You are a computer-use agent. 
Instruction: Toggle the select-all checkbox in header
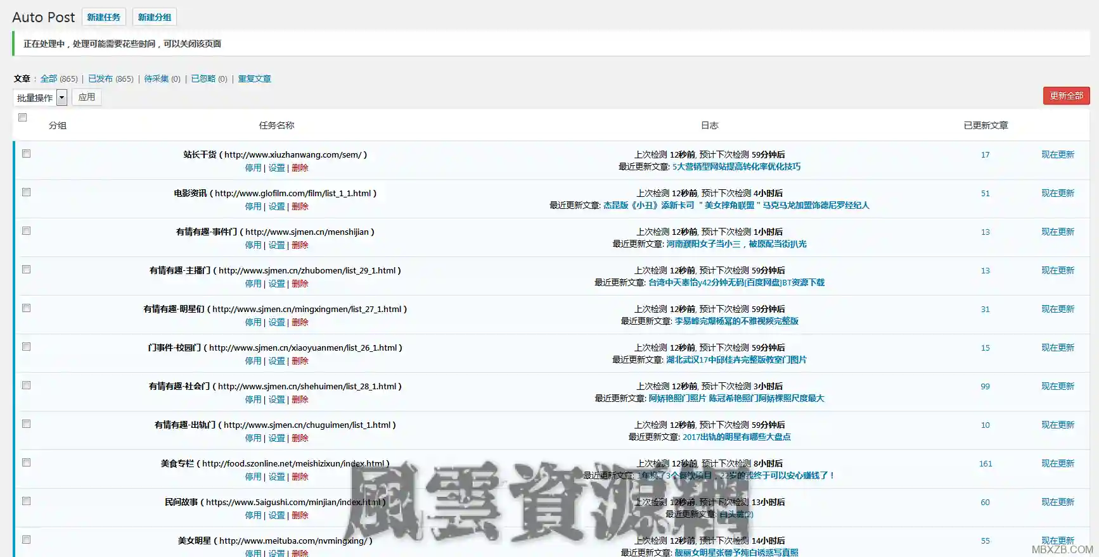tap(23, 117)
